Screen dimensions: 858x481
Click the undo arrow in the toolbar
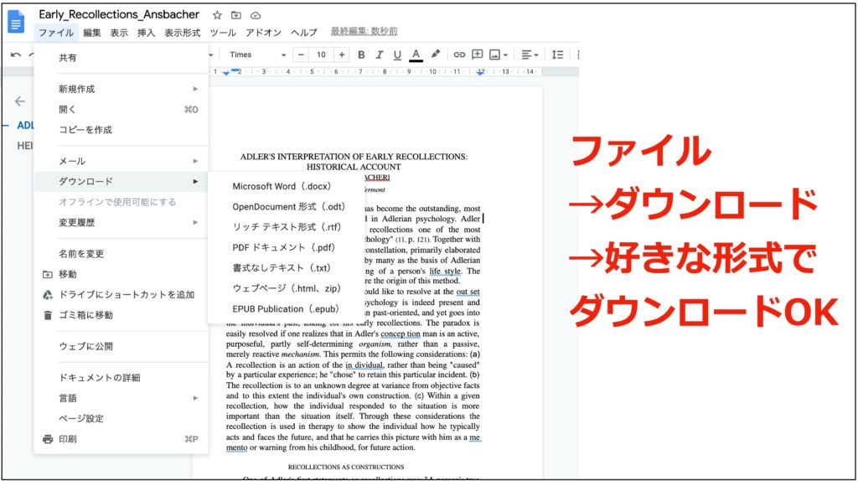pos(16,54)
